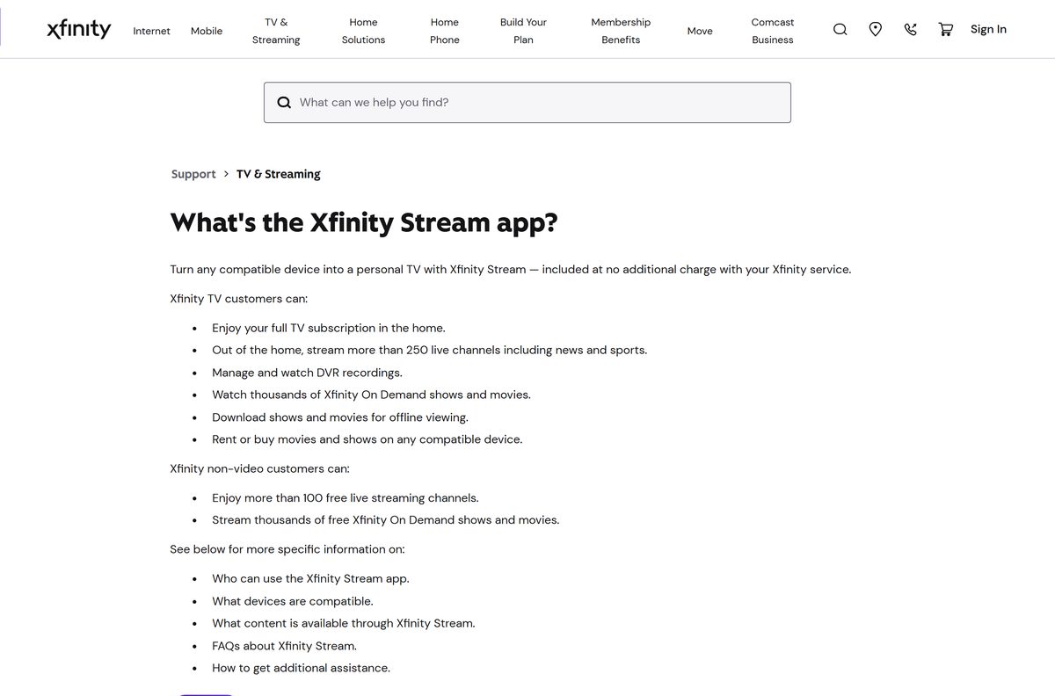Click 'Xfinity TV customers can:' text
This screenshot has height=696, width=1055.
coord(239,299)
